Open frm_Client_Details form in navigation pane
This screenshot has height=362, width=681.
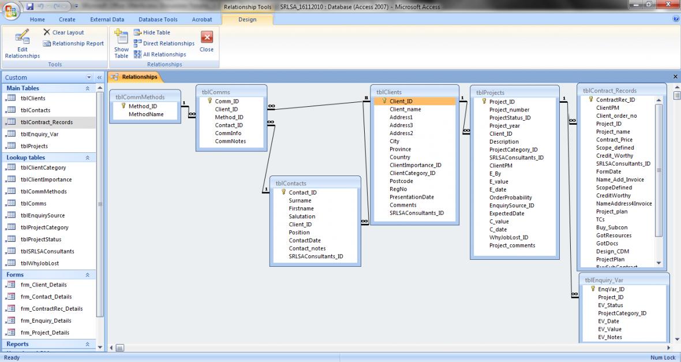[x=43, y=285]
